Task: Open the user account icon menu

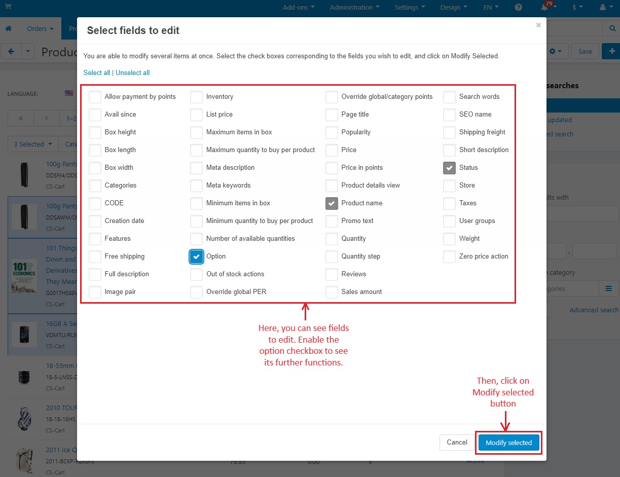Action: point(605,8)
